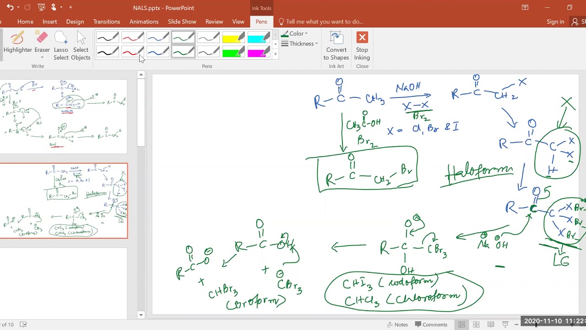Pick the top-row blue pen
586x330 pixels.
pos(158,38)
